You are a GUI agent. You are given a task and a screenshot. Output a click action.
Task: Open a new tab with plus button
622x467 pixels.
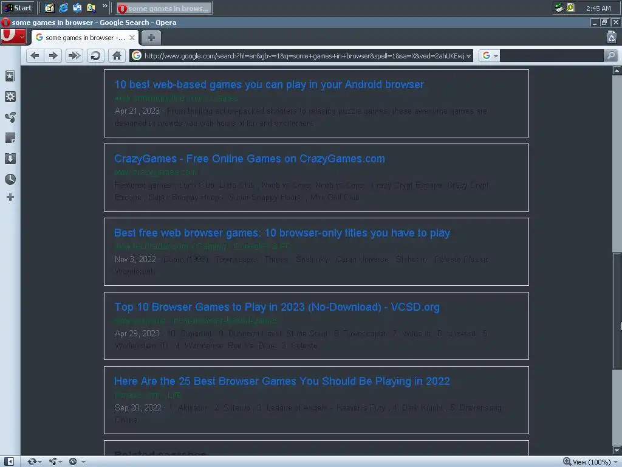[x=151, y=38]
